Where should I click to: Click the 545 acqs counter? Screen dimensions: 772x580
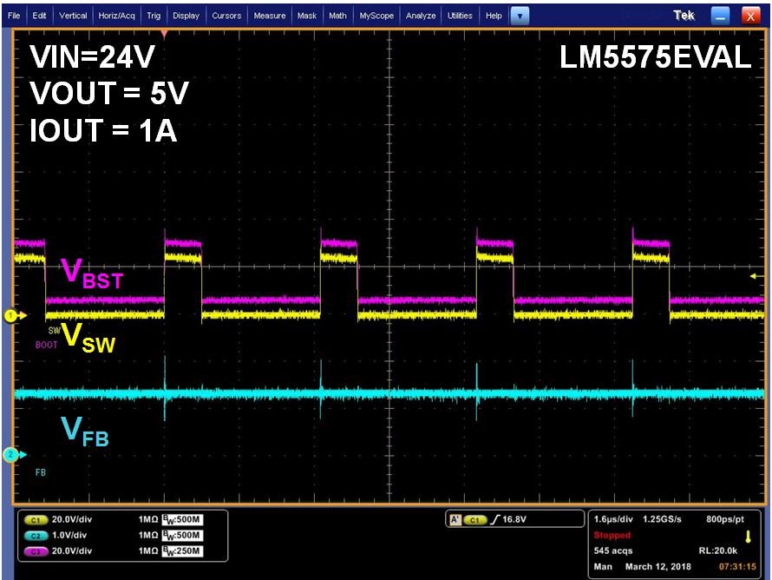point(613,551)
